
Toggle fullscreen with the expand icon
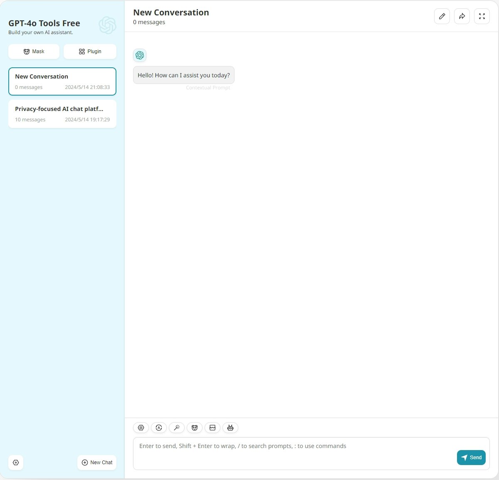tap(482, 16)
